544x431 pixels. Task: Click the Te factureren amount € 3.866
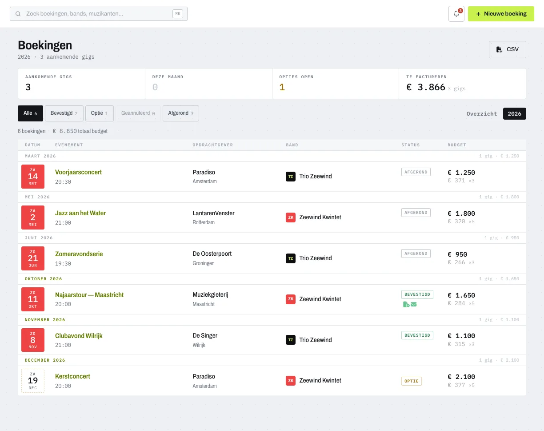pyautogui.click(x=426, y=87)
